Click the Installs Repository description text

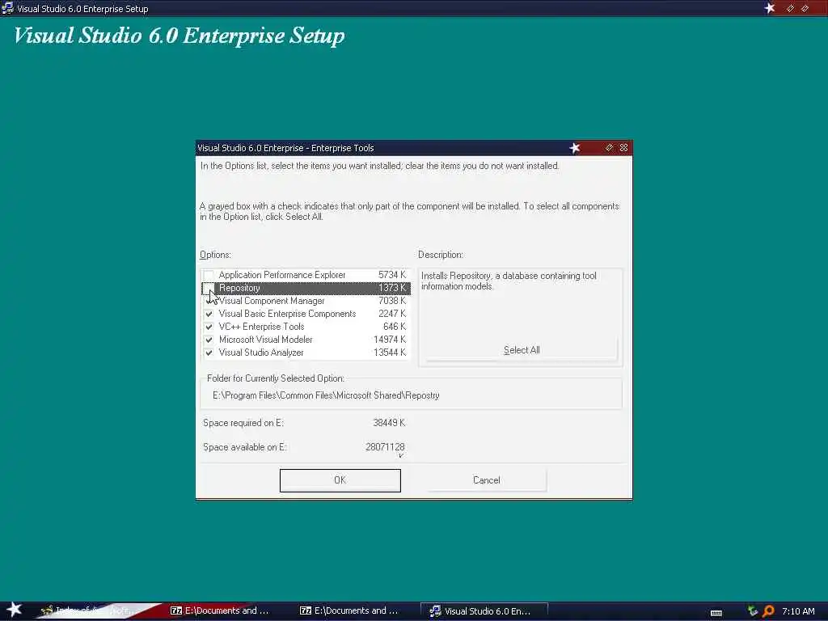509,281
